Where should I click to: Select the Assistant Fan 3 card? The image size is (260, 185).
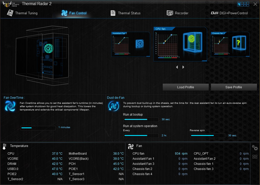(131, 44)
